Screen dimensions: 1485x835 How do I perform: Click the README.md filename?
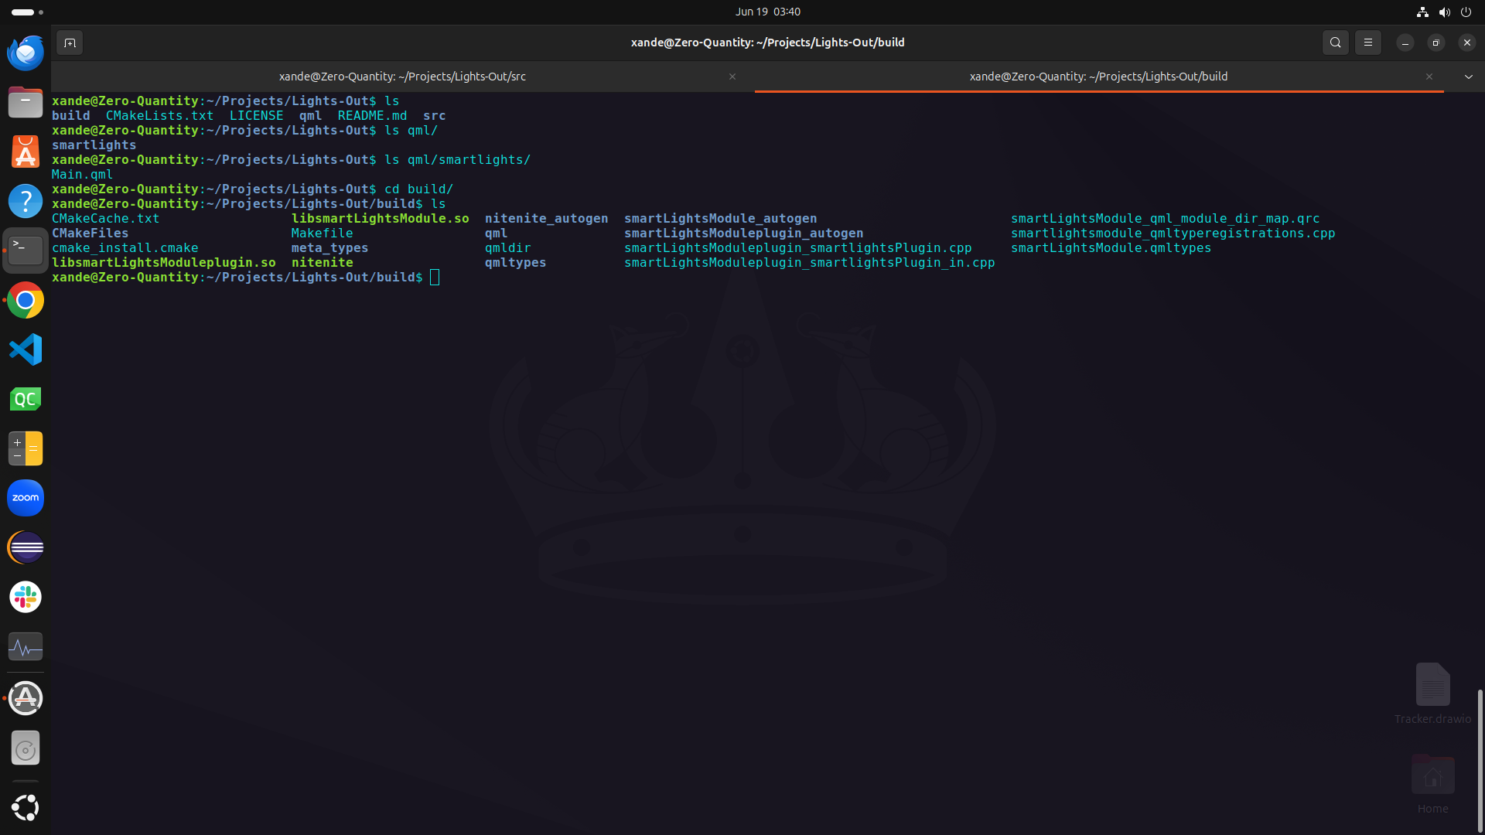coord(373,116)
